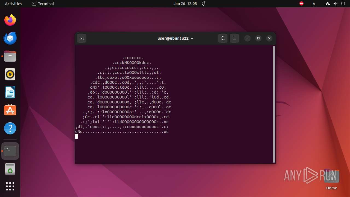
Task: Open Help from the dock
Action: click(10, 128)
